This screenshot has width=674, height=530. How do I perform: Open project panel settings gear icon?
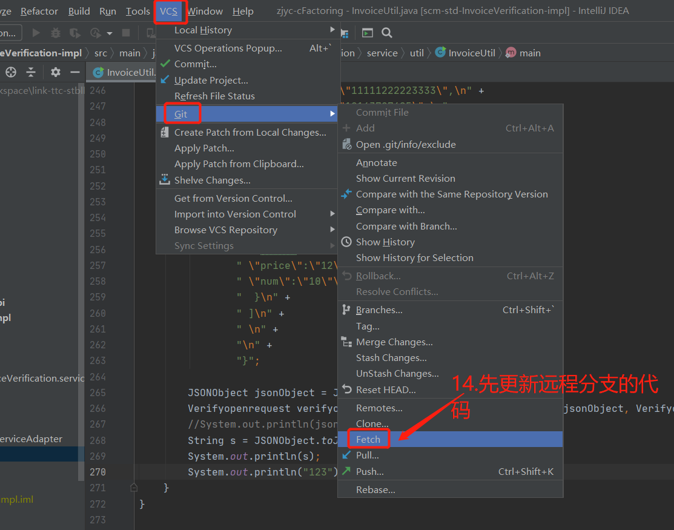pos(56,72)
